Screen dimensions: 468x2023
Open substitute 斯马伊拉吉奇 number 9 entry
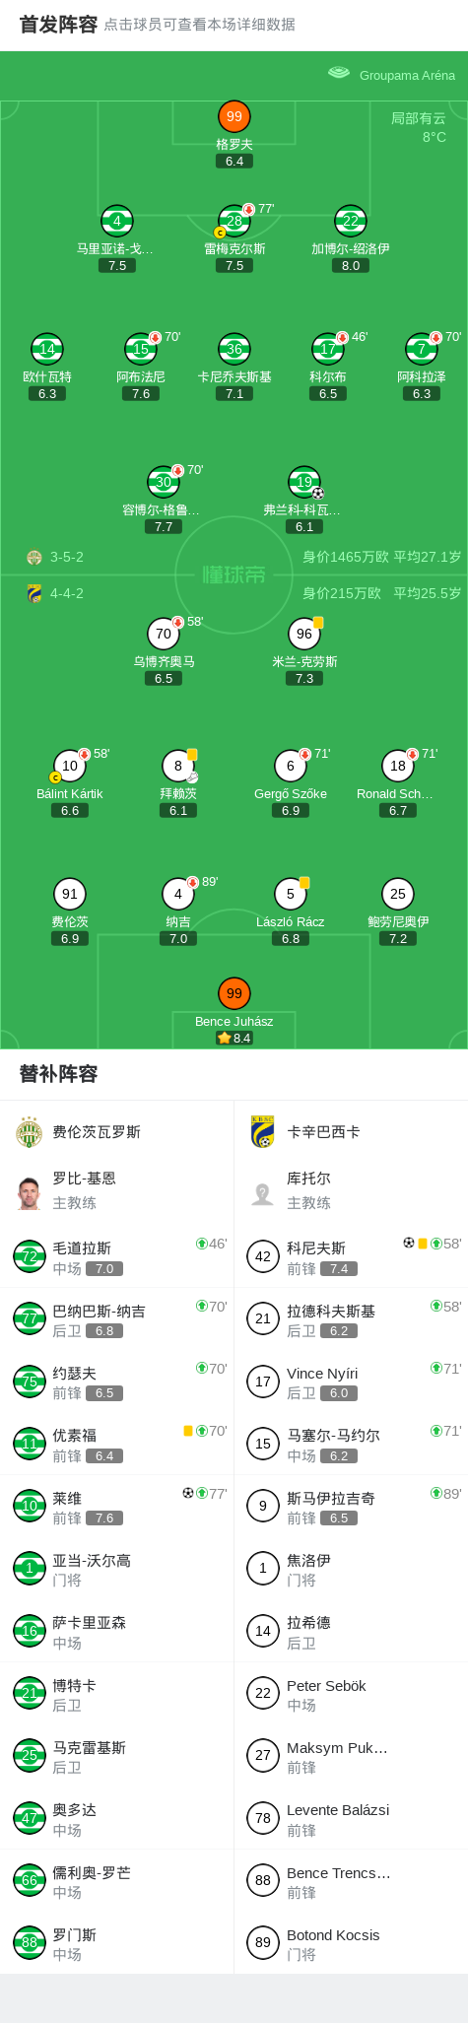point(351,1506)
